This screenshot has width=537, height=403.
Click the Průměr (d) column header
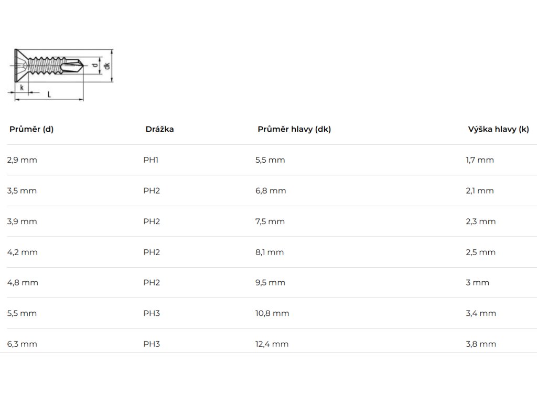click(31, 130)
